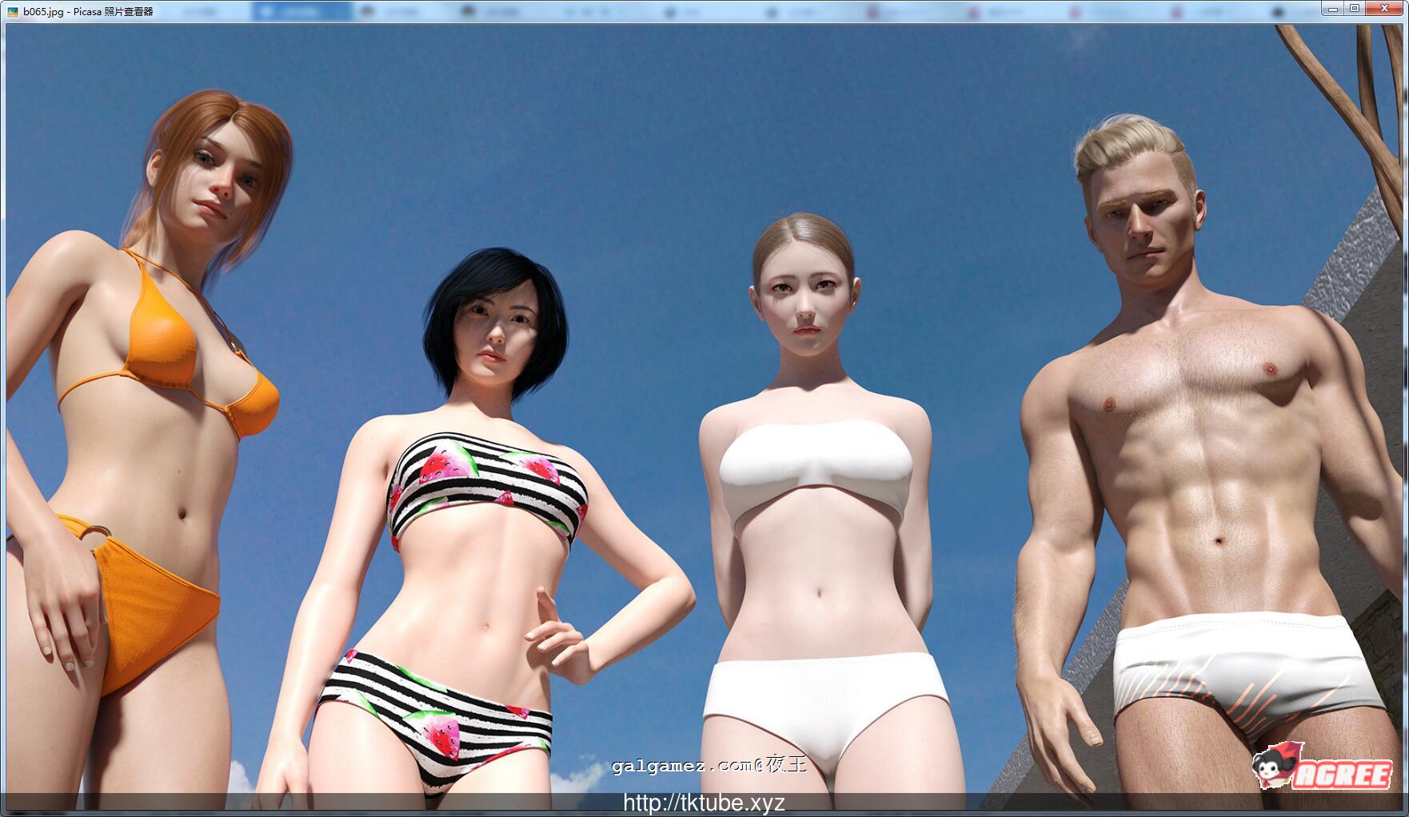
Task: Click the red AGREE logo text
Action: click(x=1342, y=774)
